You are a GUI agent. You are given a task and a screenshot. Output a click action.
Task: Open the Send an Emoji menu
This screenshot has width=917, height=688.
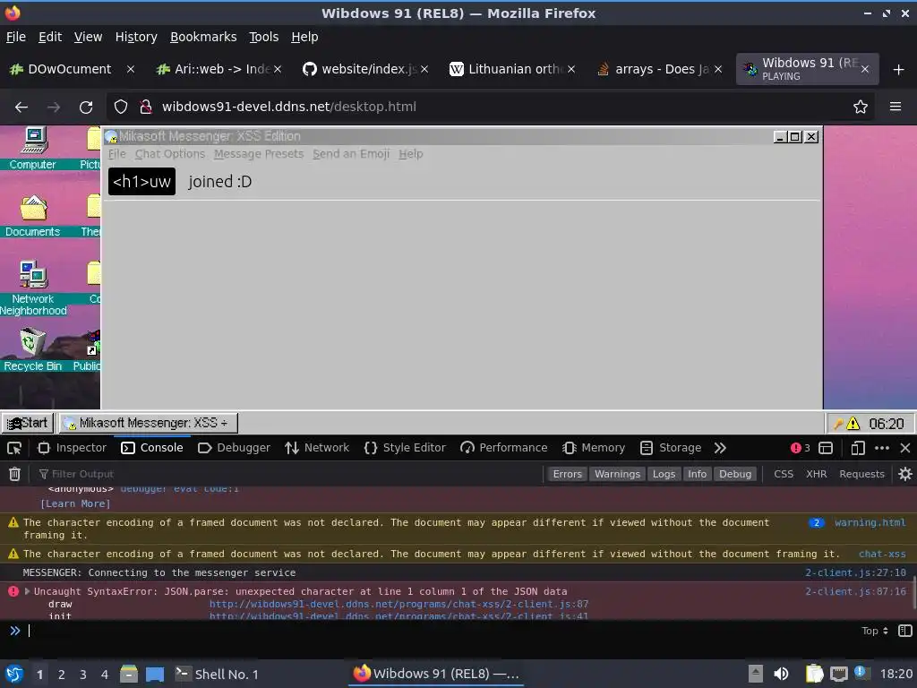click(351, 154)
